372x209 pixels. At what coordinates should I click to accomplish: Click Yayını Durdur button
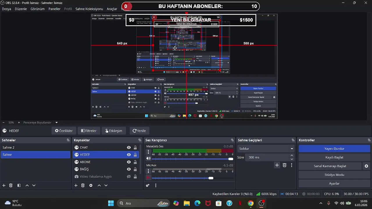click(x=334, y=149)
